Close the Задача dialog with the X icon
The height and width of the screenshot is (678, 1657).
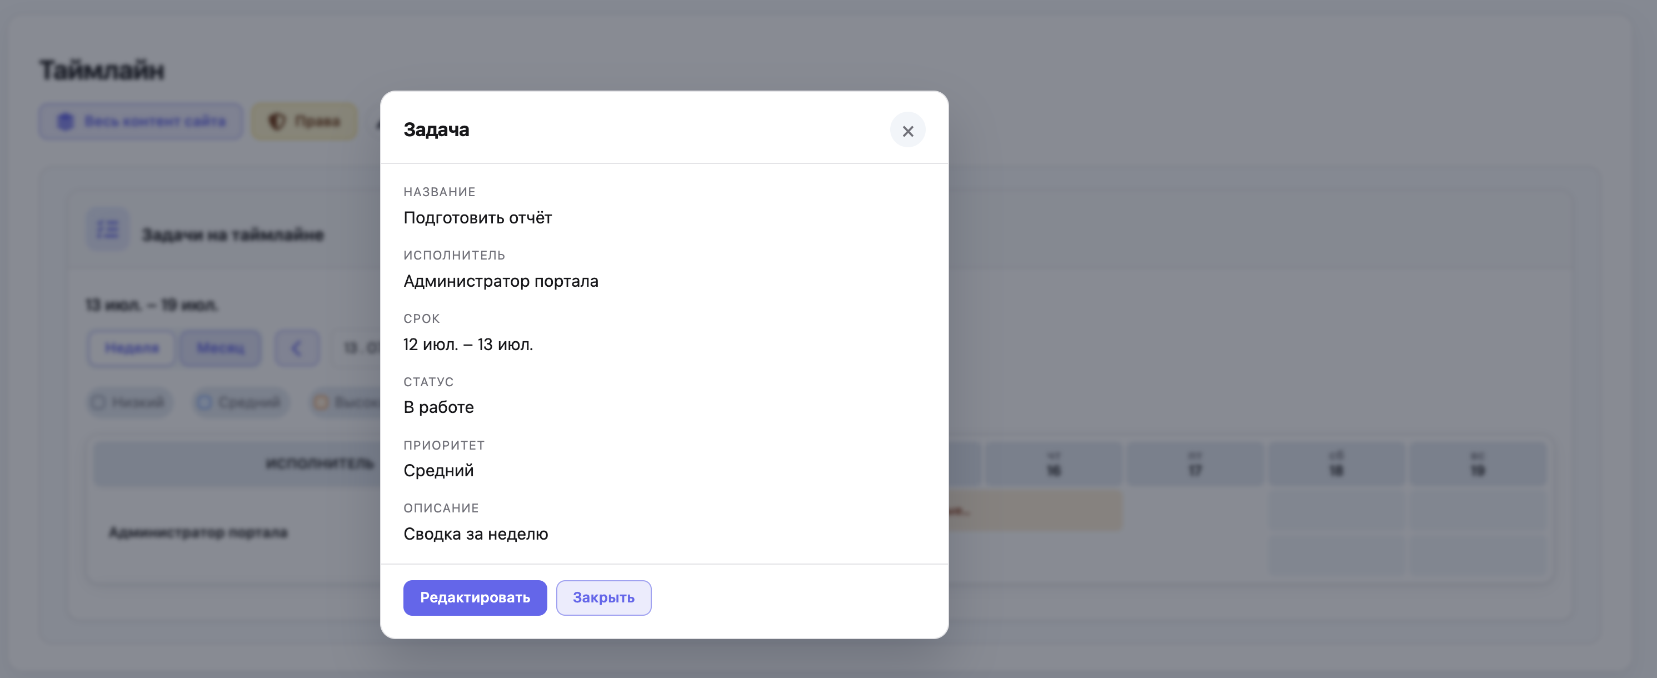click(x=907, y=131)
